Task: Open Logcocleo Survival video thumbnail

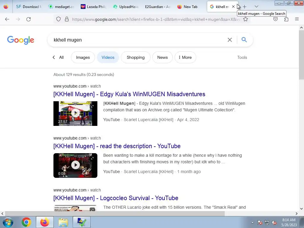Action: coord(75,208)
